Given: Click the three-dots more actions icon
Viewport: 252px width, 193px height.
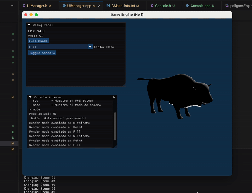Looking at the screenshot, I should [x=12, y=6].
